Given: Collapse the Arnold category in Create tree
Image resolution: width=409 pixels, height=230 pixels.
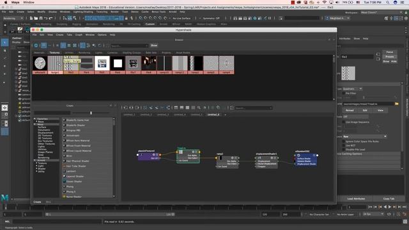Looking at the screenshot, I should 35,160.
